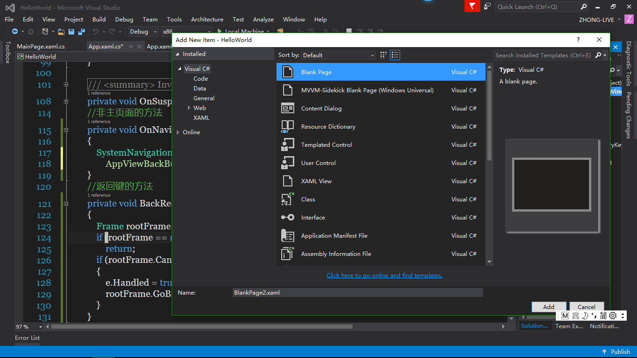This screenshot has height=358, width=637.
Task: Open the Error List panel
Action: pos(28,337)
